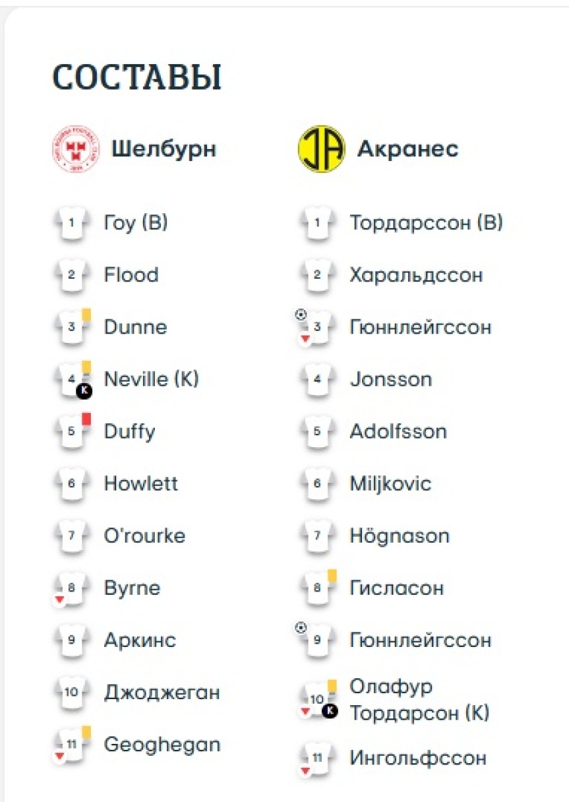The image size is (569, 802).
Task: Click Олафур Тордарсон's number 10 captain jersey
Action: pyautogui.click(x=318, y=700)
